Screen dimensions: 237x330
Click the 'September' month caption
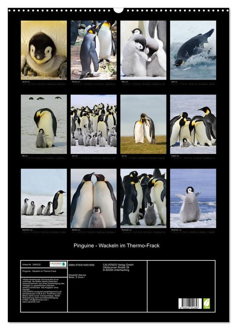click(x=27, y=230)
